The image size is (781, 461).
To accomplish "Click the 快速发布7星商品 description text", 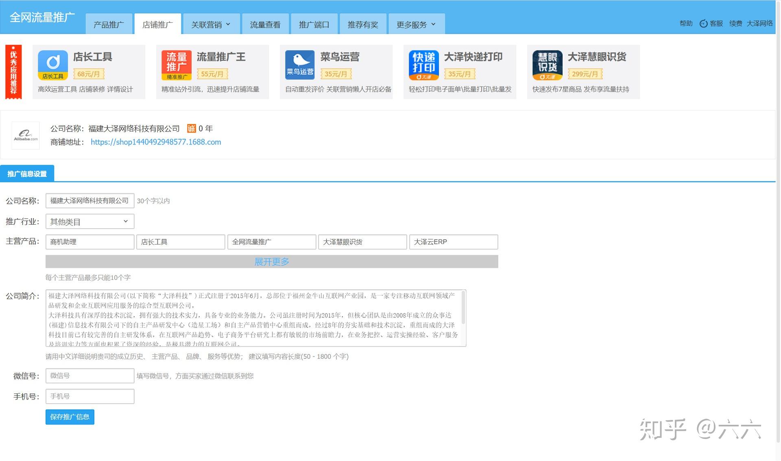I will point(581,89).
